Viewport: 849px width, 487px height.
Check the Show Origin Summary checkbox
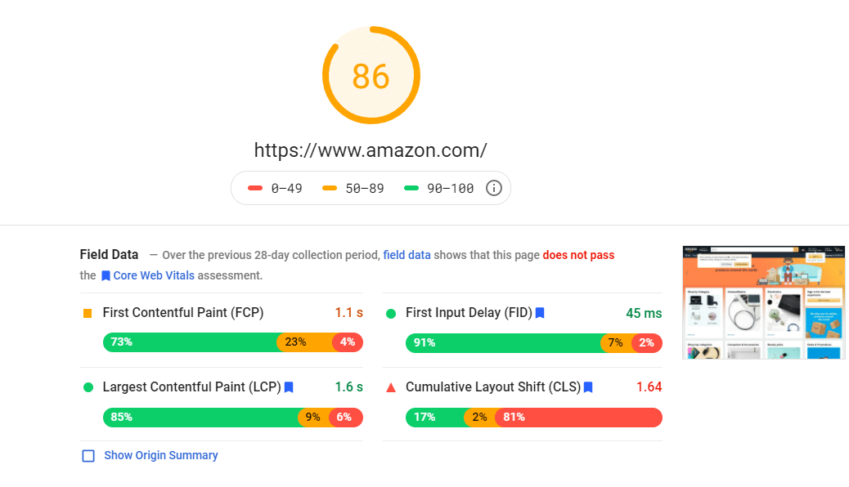(88, 456)
